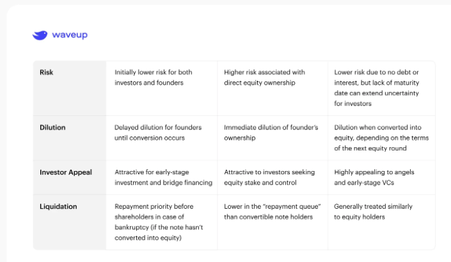Click the 'for investors' text in Risk row

pos(352,104)
